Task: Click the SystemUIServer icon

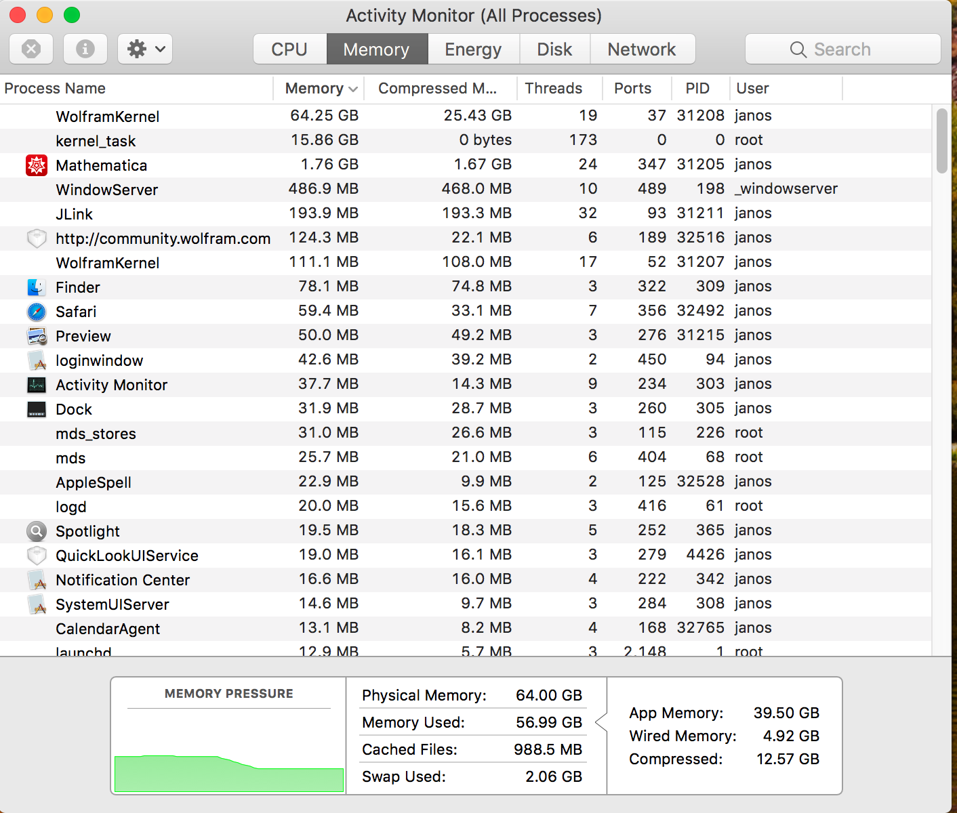Action: tap(37, 604)
